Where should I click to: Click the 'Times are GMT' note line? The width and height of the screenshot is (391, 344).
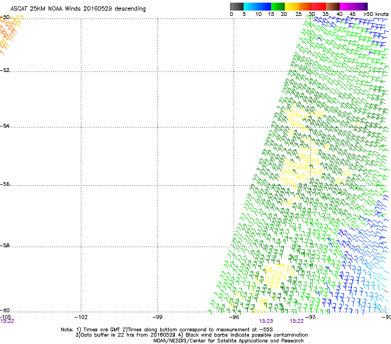click(167, 330)
